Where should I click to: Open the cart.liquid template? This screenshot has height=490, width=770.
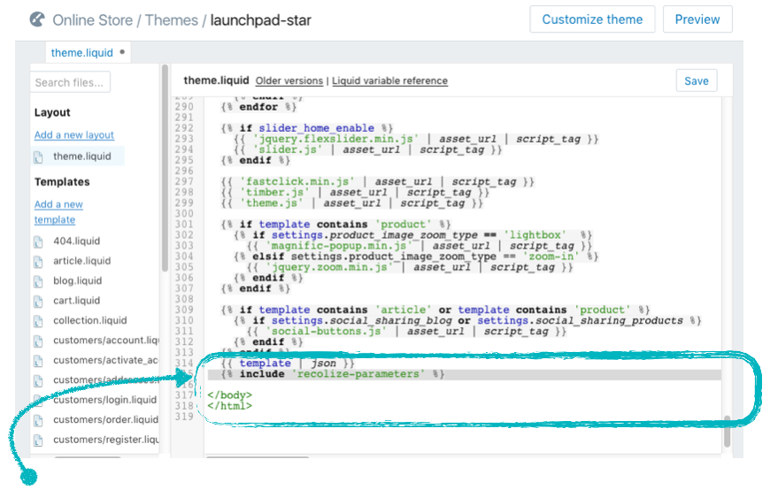77,300
